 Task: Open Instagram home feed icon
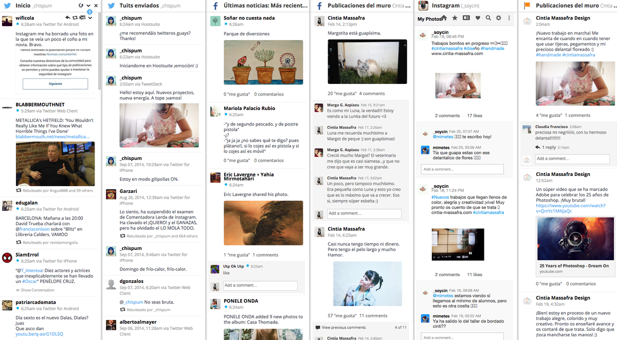(x=444, y=18)
